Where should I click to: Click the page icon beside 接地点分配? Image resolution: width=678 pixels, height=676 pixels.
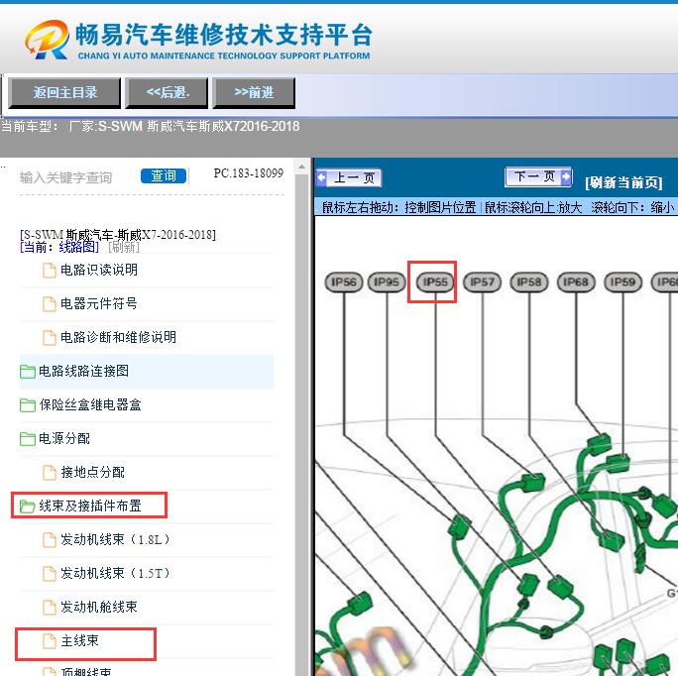point(50,473)
